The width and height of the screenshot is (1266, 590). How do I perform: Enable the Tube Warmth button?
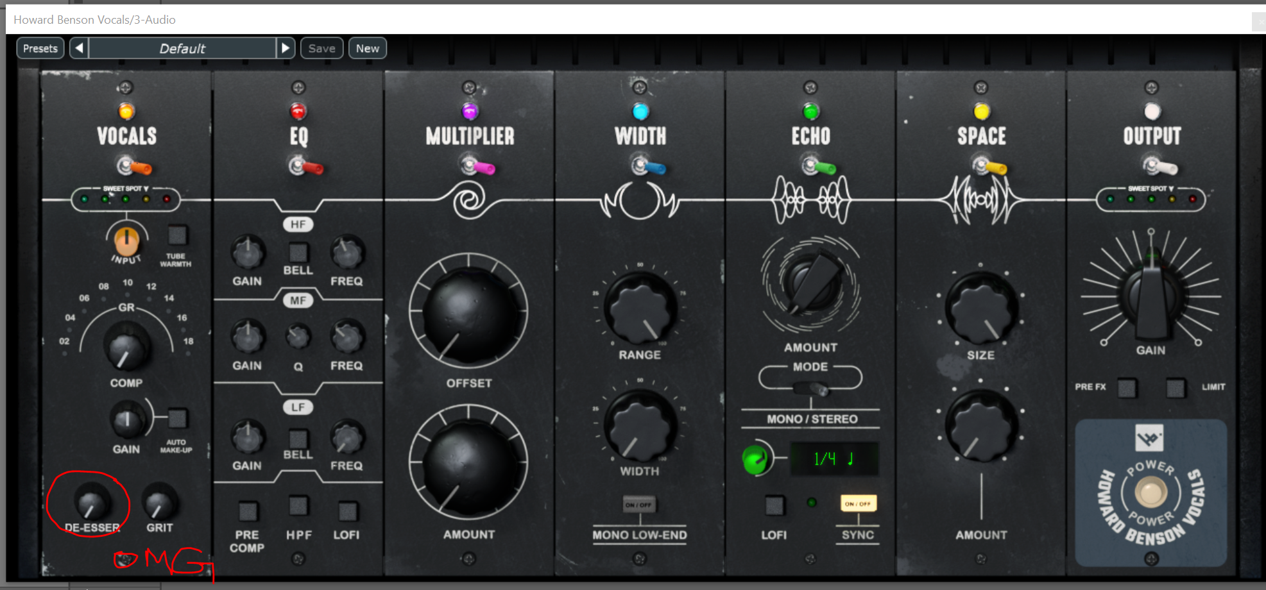[x=177, y=235]
